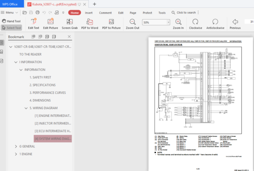Activate the Select Tool
The width and height of the screenshot is (254, 171).
tap(11, 28)
